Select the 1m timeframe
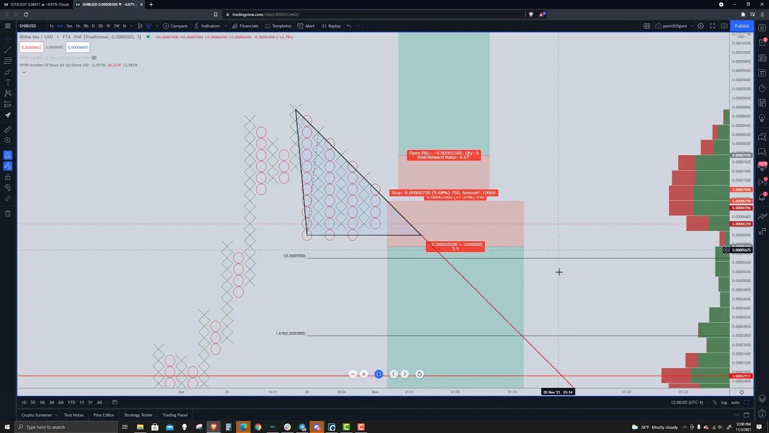The height and width of the screenshot is (433, 769). point(60,26)
